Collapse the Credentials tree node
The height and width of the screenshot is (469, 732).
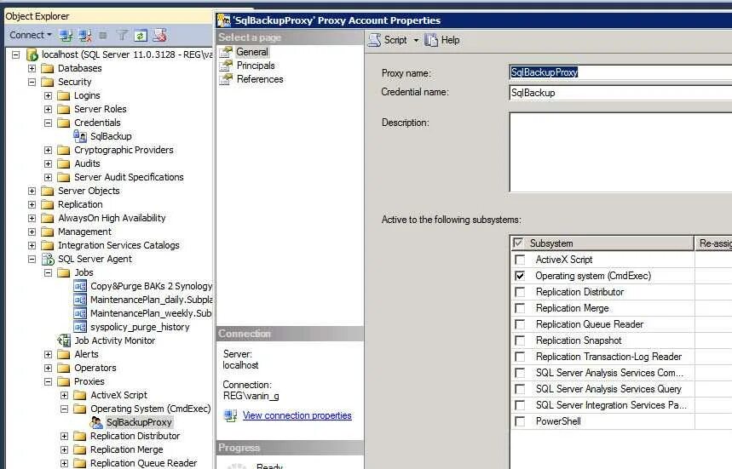tap(48, 123)
